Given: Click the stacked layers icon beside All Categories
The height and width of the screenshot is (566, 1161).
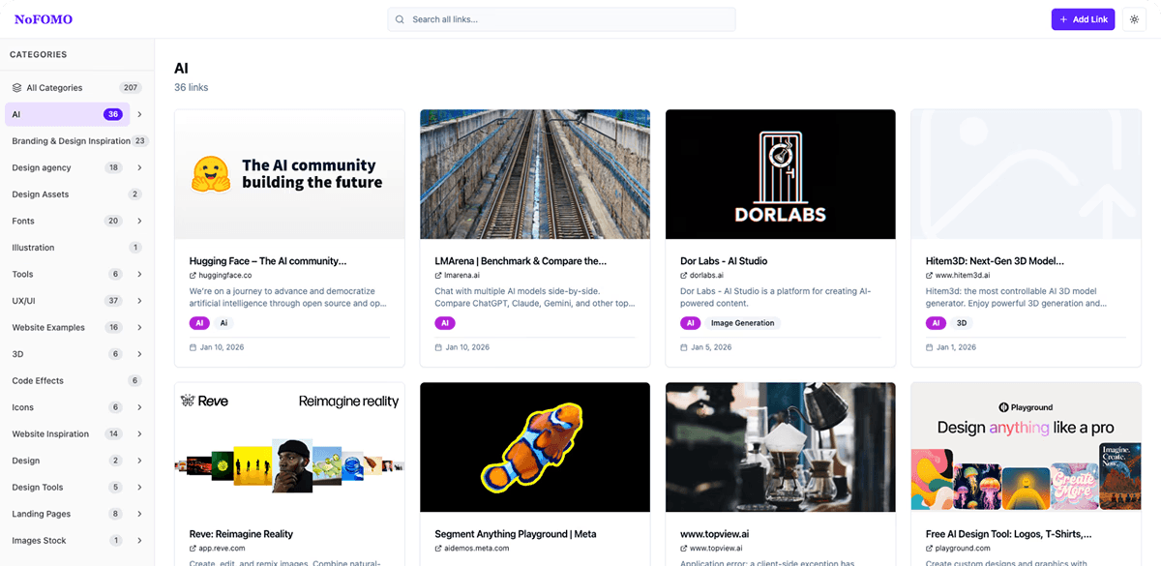Looking at the screenshot, I should (17, 88).
